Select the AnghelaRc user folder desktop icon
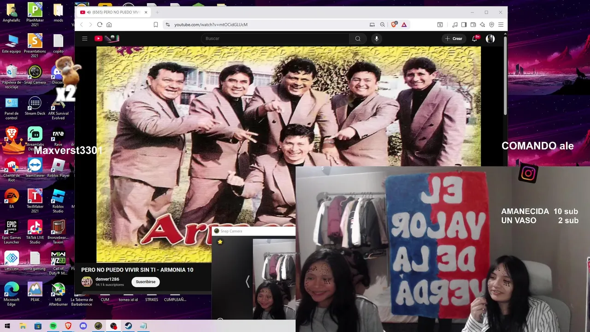590x332 pixels. point(12,13)
